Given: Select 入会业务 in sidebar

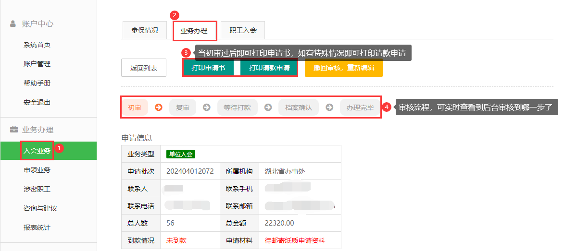Looking at the screenshot, I should coord(48,151).
